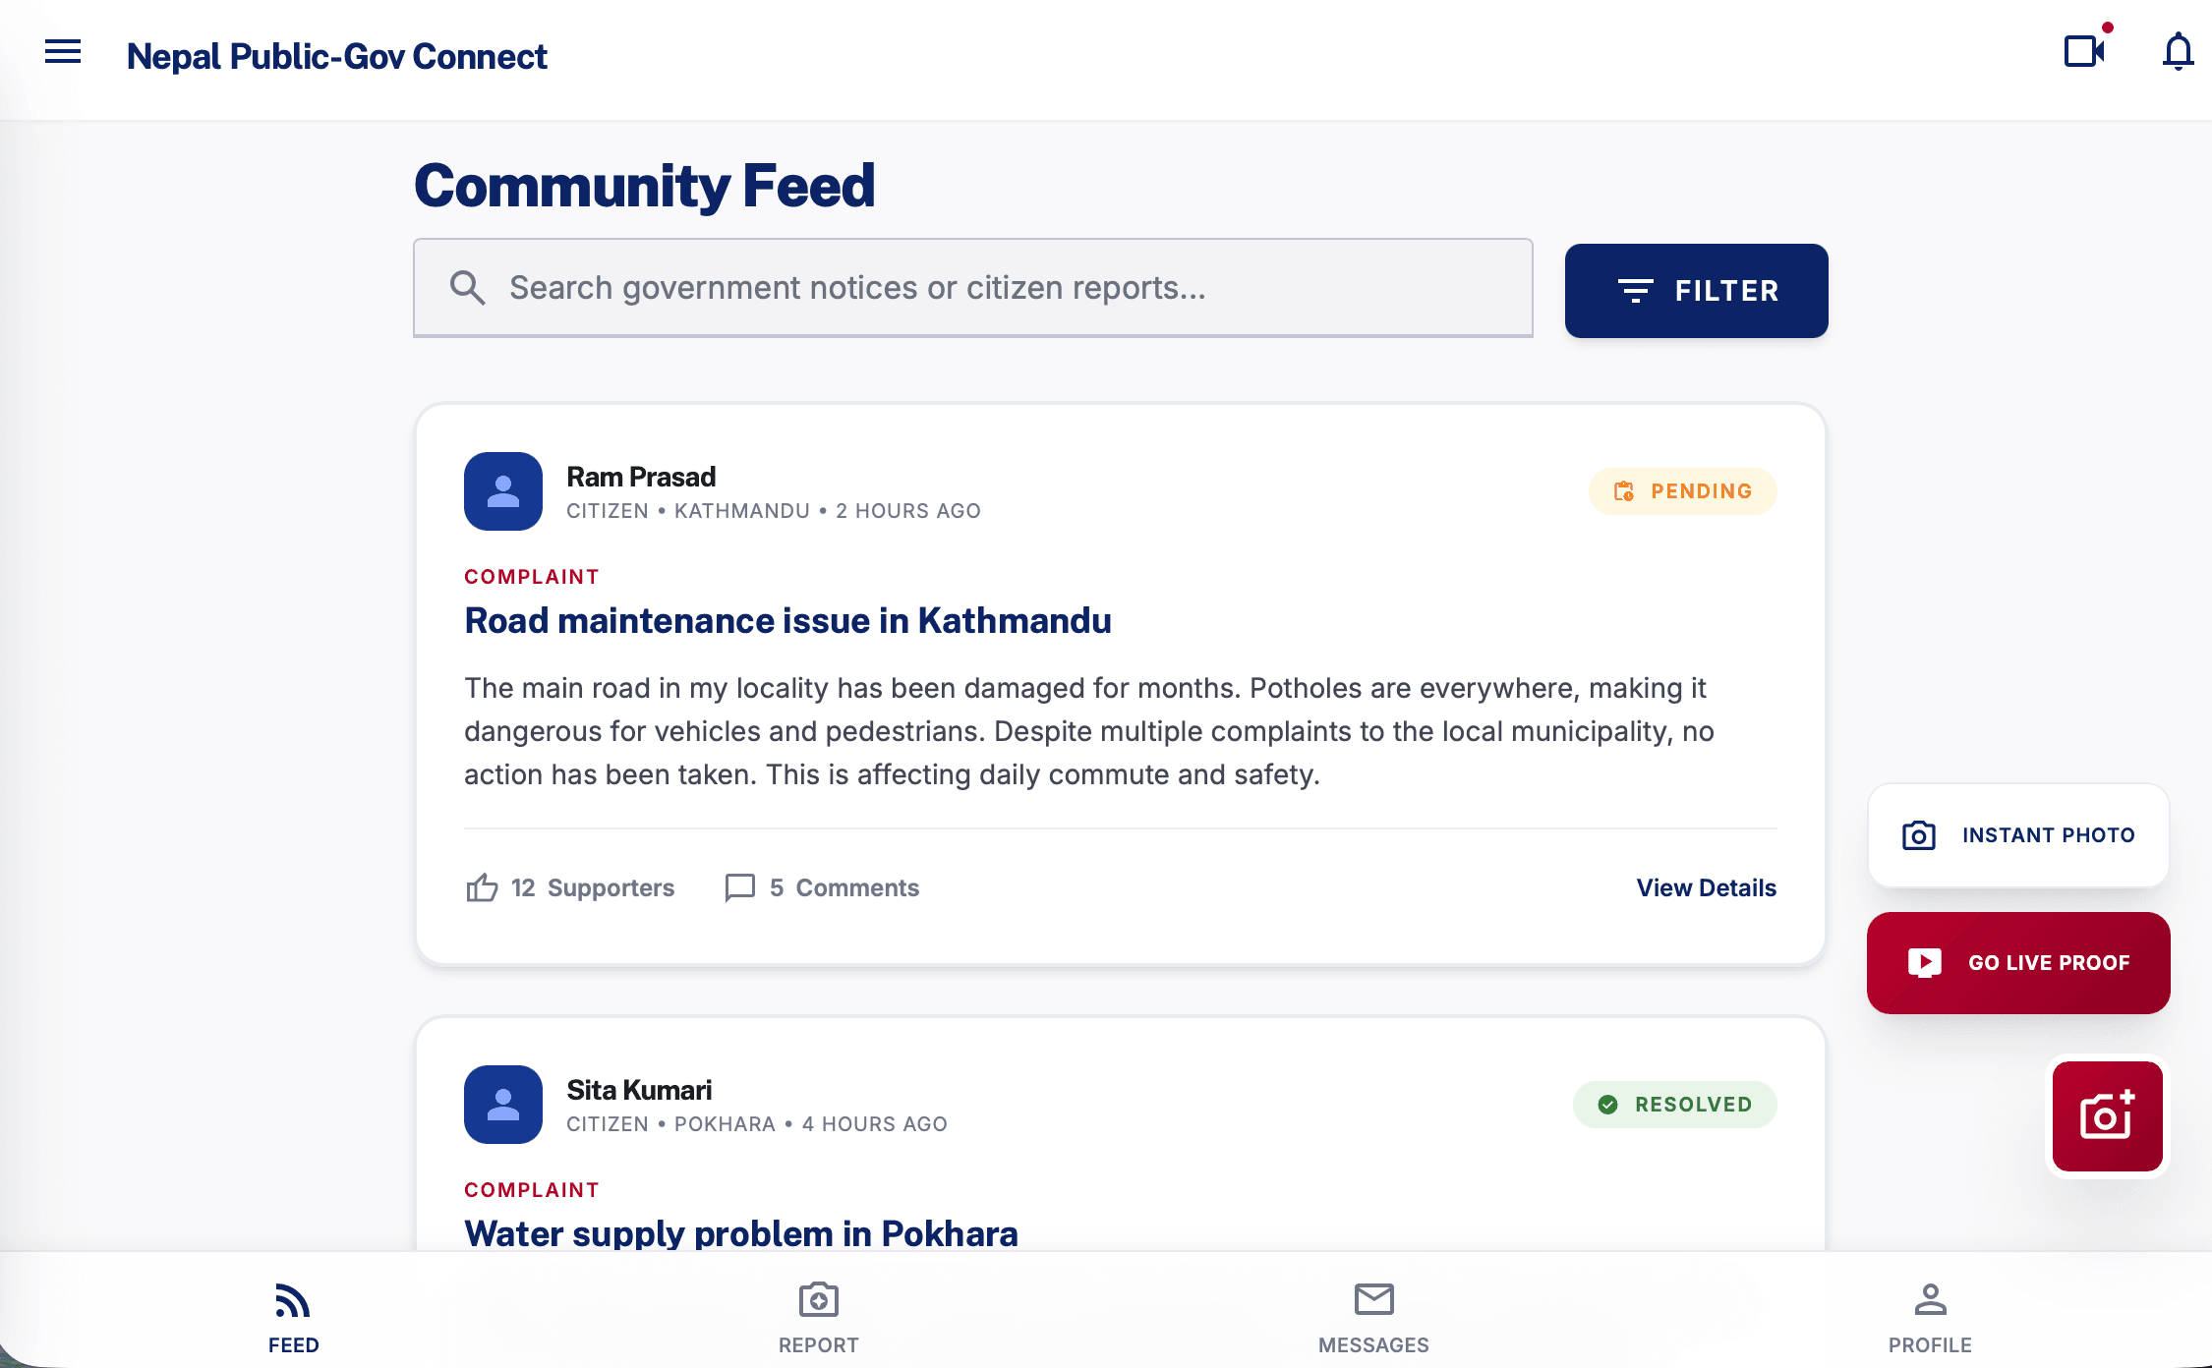Click the search magnifier icon
The width and height of the screenshot is (2212, 1368).
468,287
